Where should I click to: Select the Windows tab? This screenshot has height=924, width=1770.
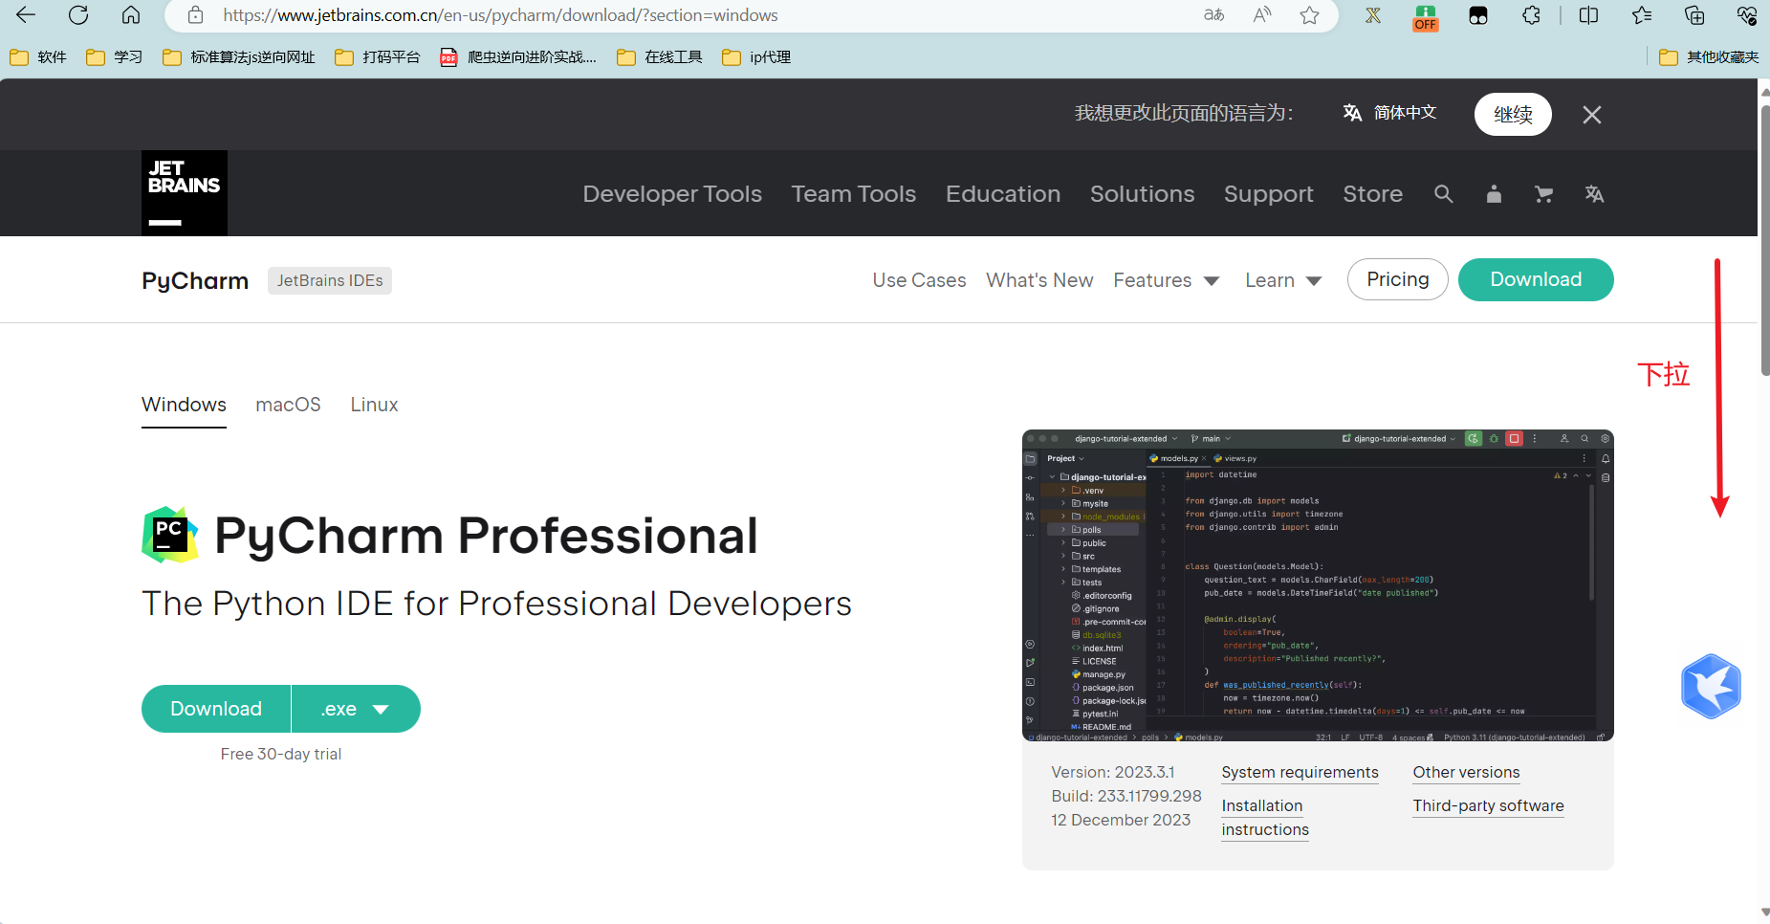[x=184, y=405]
